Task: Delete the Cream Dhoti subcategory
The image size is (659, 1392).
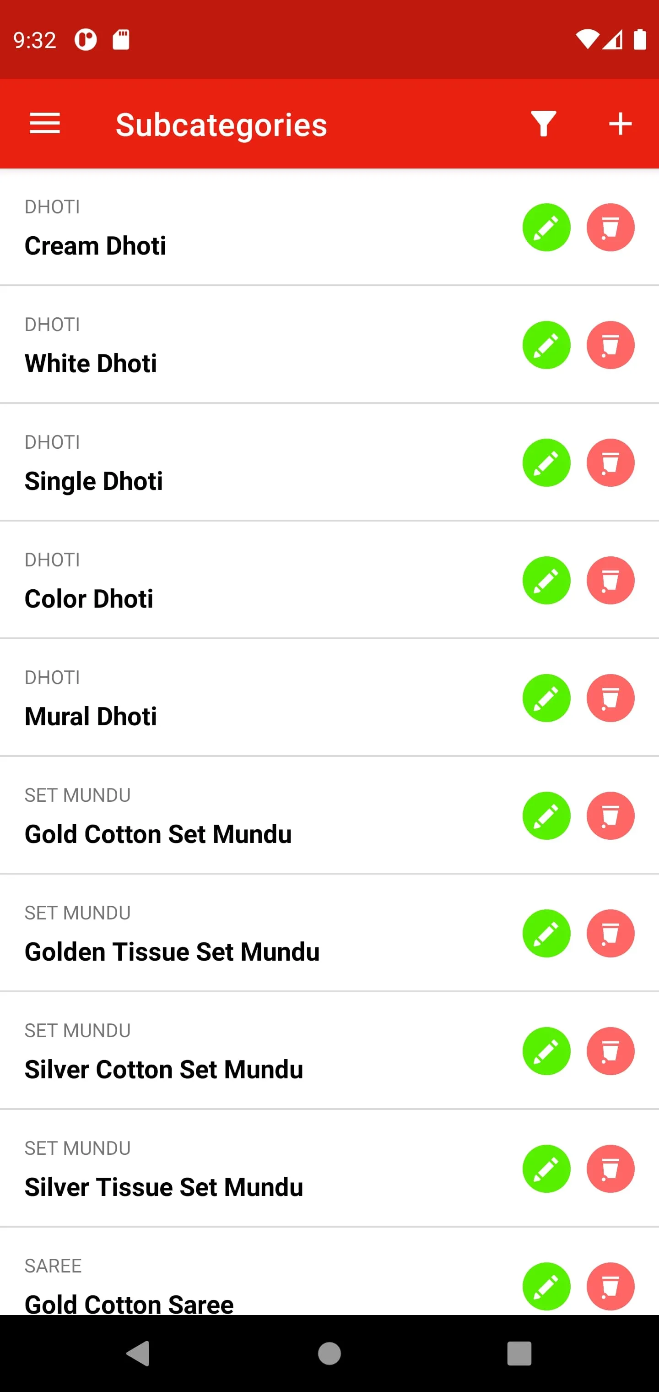Action: [610, 228]
